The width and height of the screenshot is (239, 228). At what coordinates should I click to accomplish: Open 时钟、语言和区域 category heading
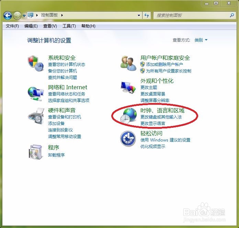tap(162, 110)
